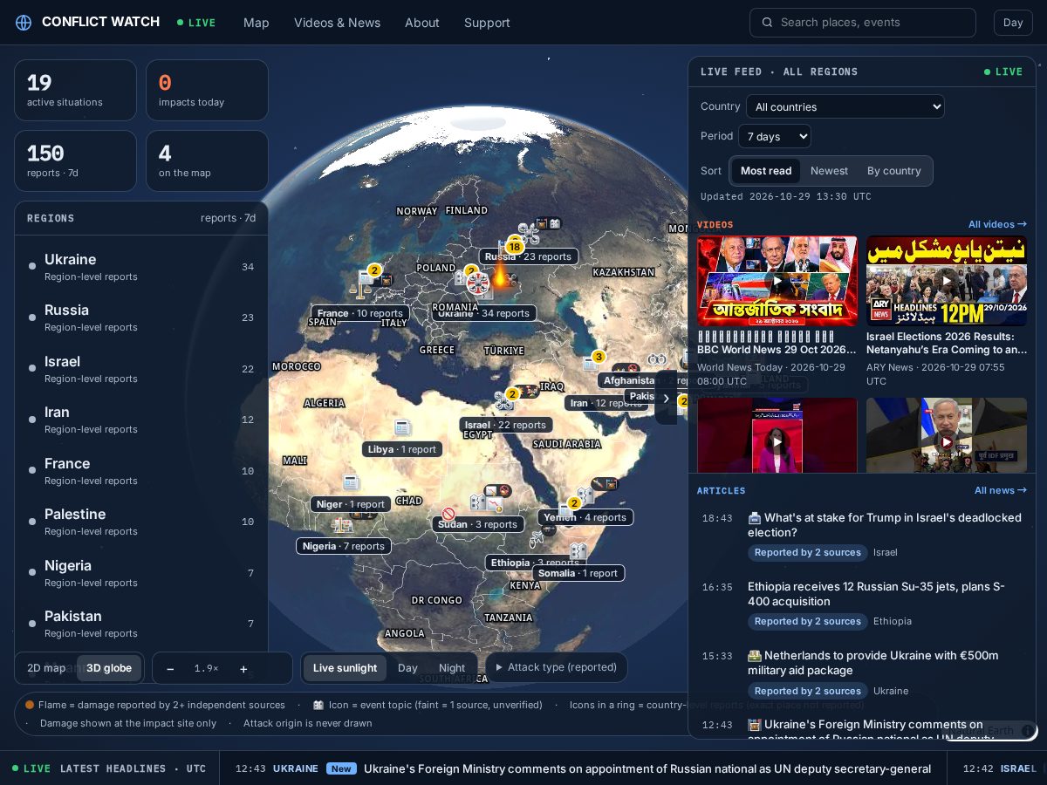Screen dimensions: 1047x785
Task: Expand the Attack type (reported) legend
Action: (557, 667)
